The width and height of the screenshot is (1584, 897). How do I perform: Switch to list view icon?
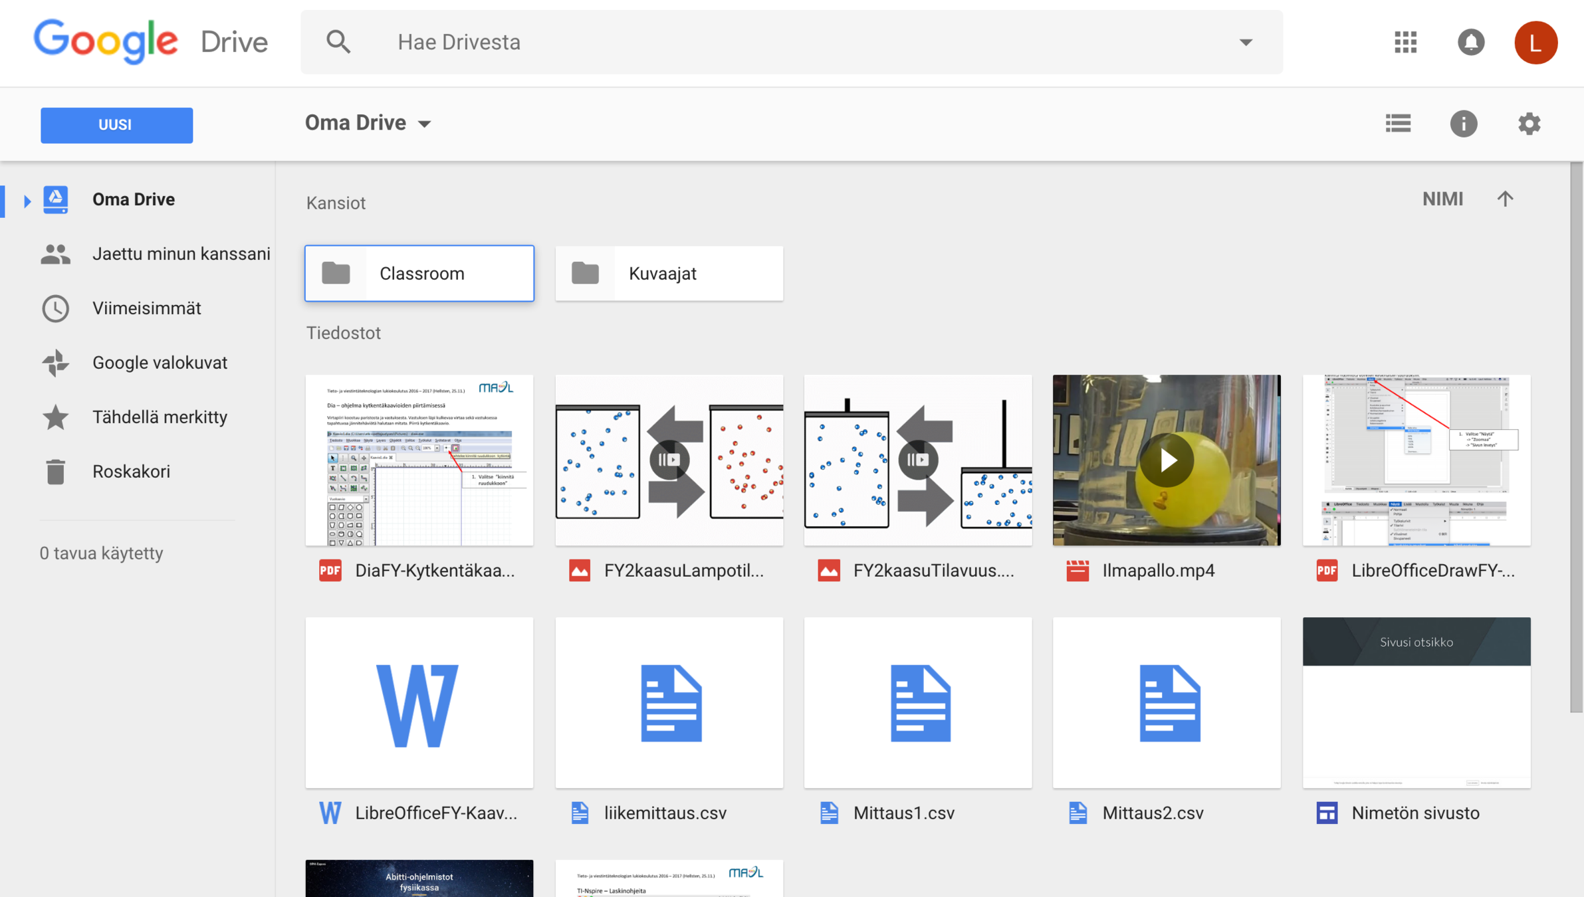1398,124
